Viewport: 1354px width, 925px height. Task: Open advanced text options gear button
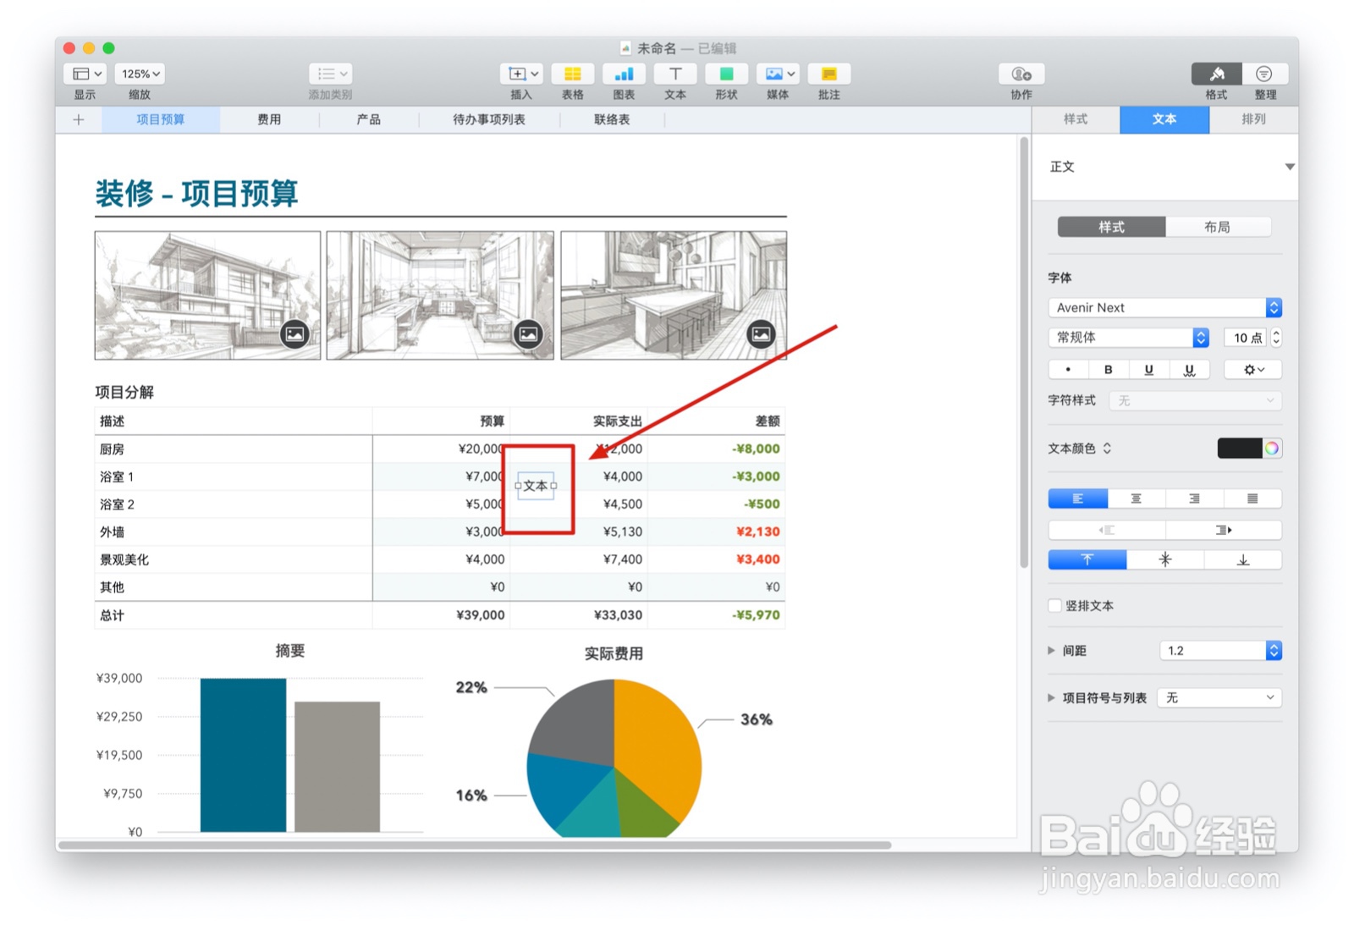pos(1252,369)
